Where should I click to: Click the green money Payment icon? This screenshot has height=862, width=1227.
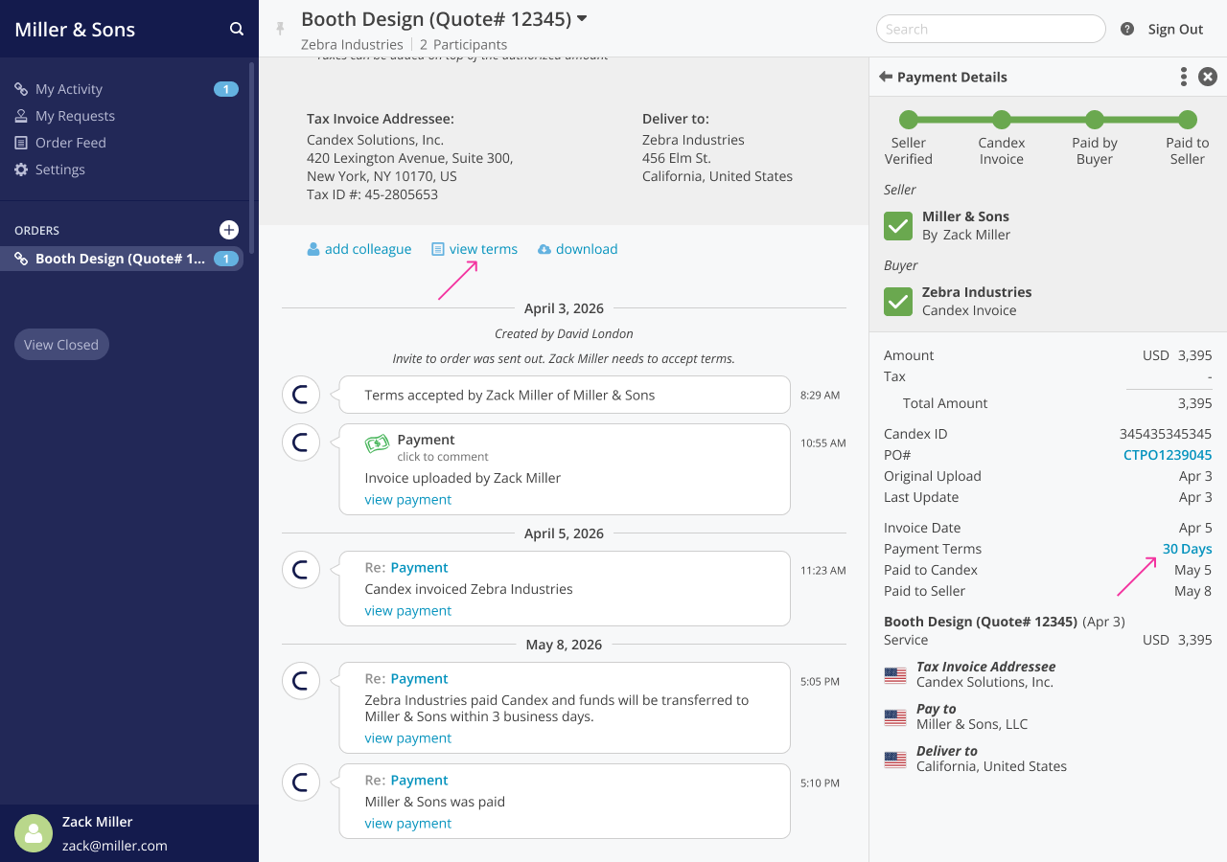click(x=378, y=443)
